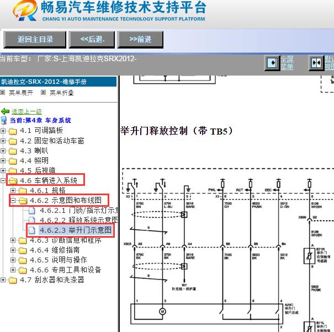This screenshot has width=334, height=332.
Task: Click the 4.6.2 open folder icon
Action: (23, 201)
